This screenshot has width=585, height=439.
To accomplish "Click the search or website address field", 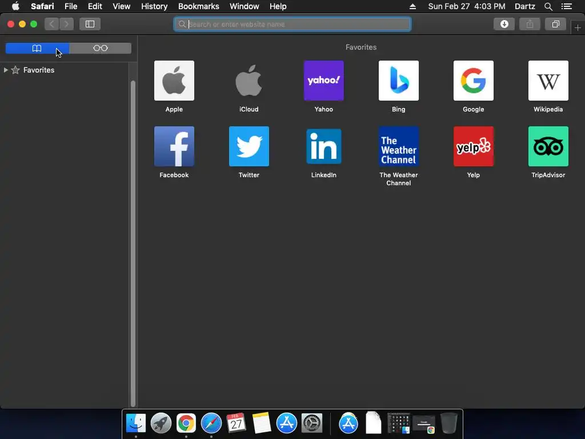I will [x=292, y=24].
